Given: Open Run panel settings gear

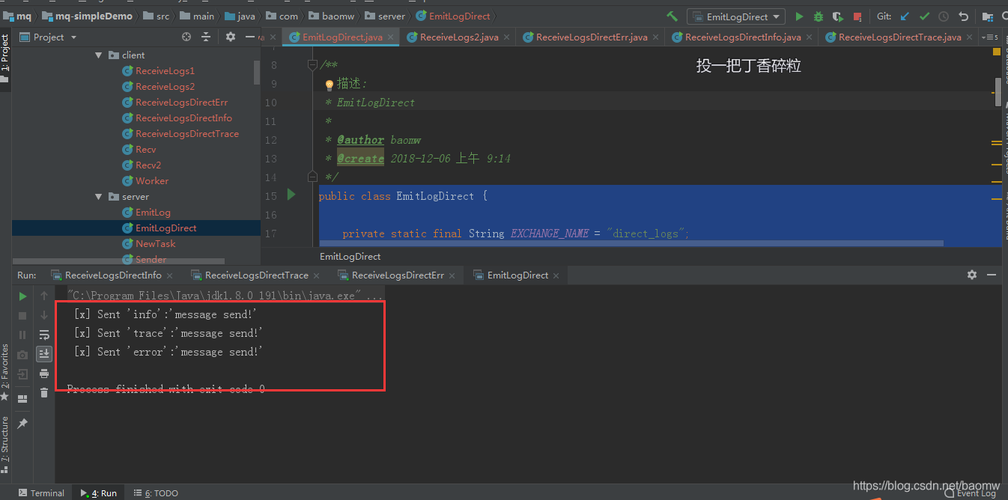Looking at the screenshot, I should [972, 275].
